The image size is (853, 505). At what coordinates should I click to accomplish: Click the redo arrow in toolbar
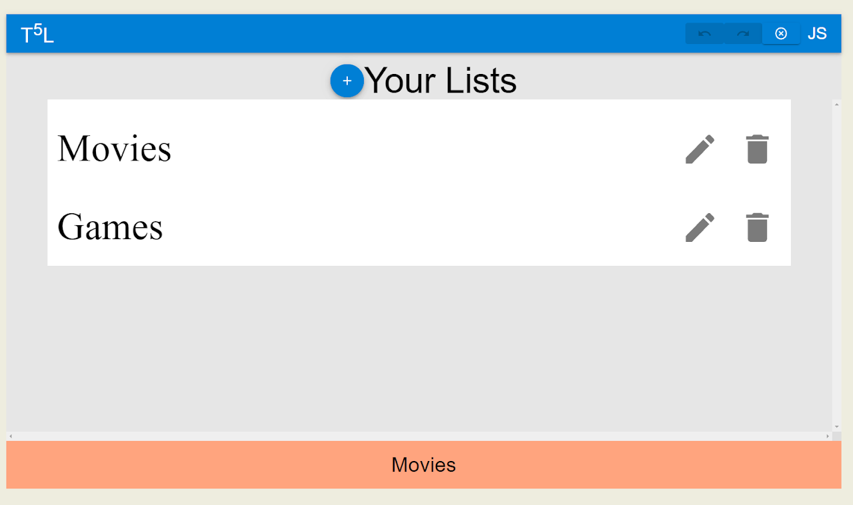743,33
